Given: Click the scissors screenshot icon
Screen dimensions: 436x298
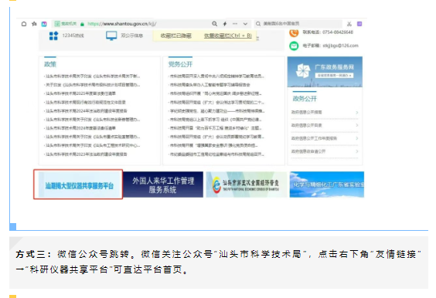Looking at the screenshot, I should [x=349, y=24].
